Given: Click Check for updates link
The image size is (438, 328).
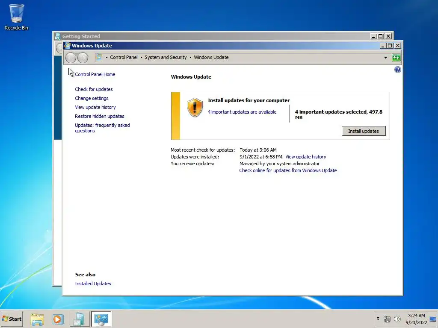Looking at the screenshot, I should coord(94,89).
